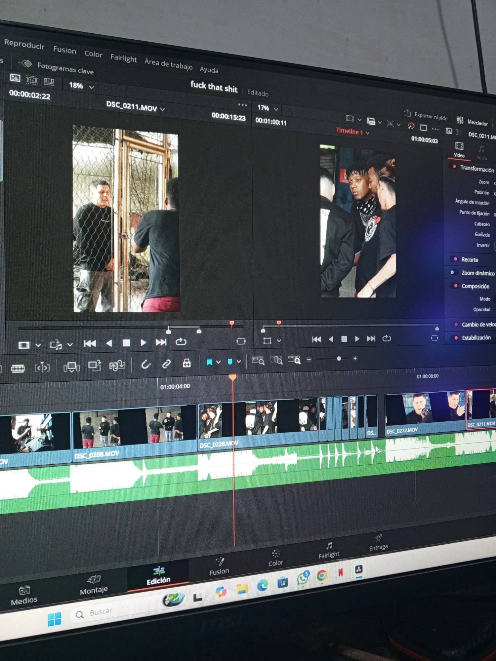Viewport: 496px width, 661px height.
Task: Toggle the Transformación enable dot
Action: click(x=454, y=167)
